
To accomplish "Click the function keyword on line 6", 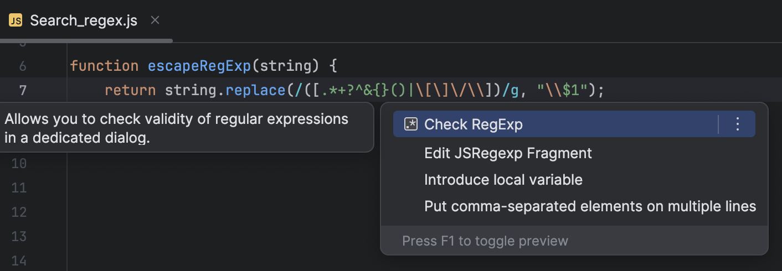I will (x=104, y=66).
